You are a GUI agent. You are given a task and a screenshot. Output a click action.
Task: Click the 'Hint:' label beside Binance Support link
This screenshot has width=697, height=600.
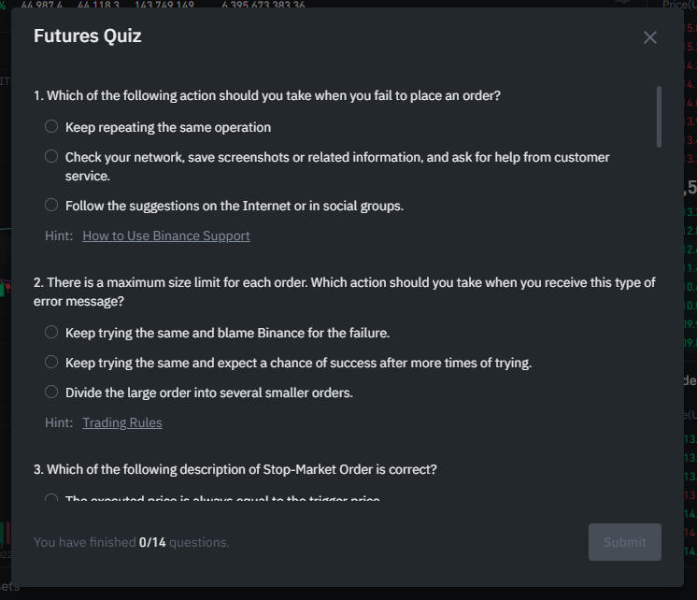59,236
